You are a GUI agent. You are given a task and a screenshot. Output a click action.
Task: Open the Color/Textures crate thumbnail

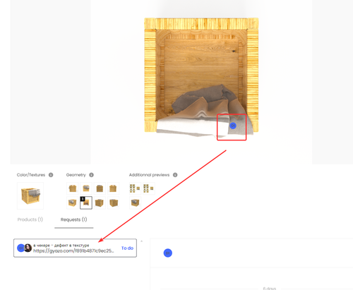tap(30, 195)
